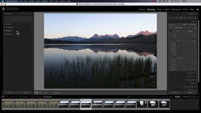Switch to the Book module
Screen dimensions: 201x113
pyautogui.click(x=166, y=9)
